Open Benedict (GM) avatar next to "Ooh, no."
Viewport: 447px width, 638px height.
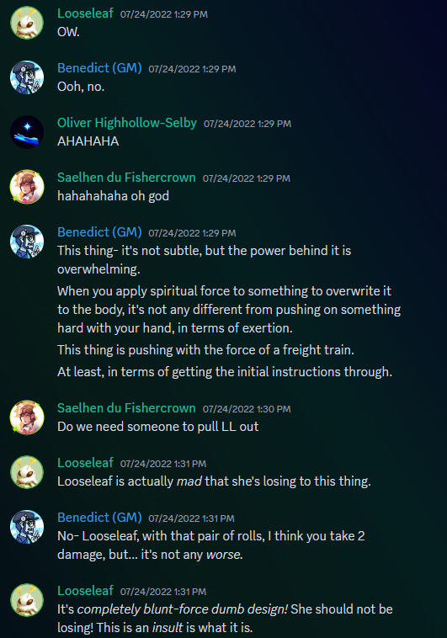[x=27, y=77]
